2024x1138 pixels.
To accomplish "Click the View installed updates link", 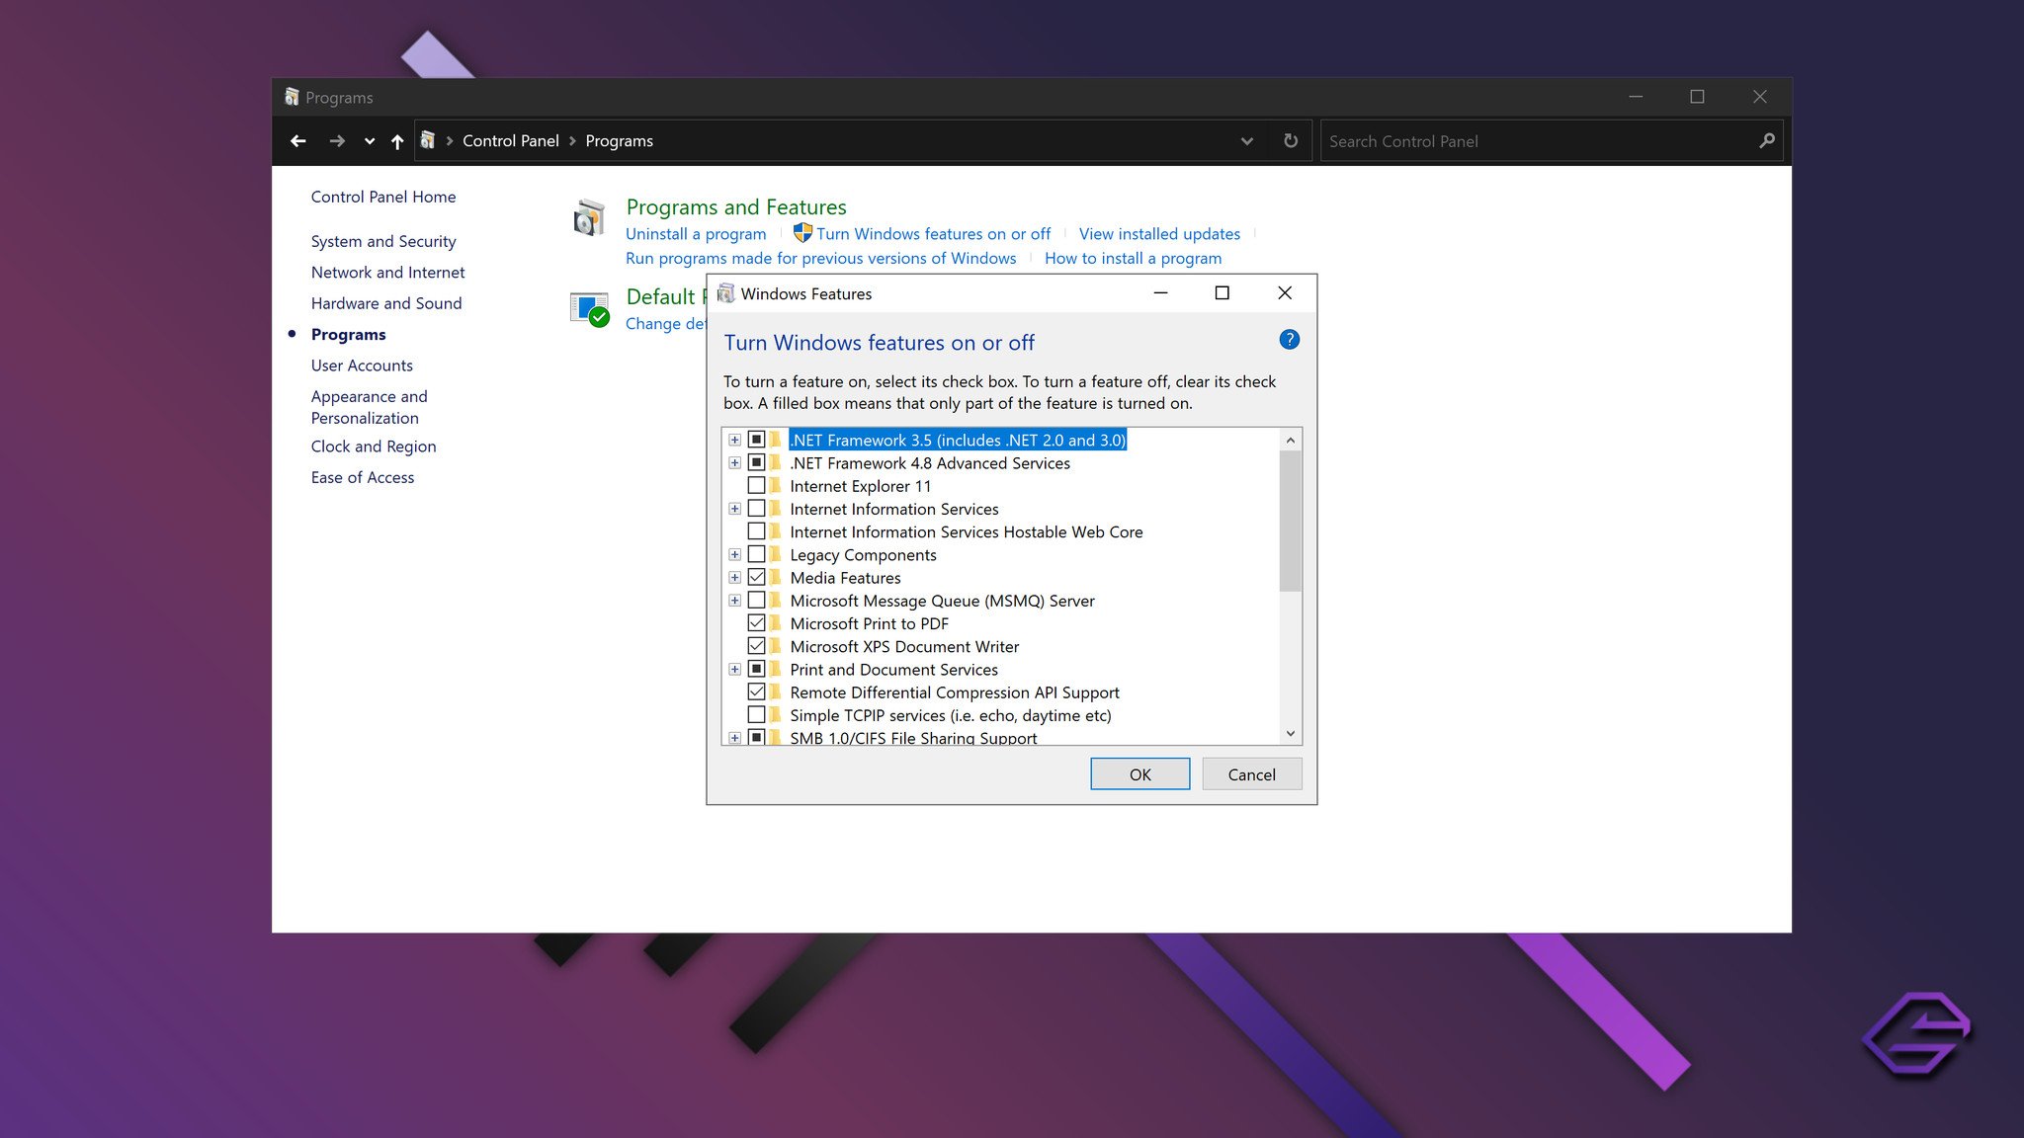I will (1159, 234).
